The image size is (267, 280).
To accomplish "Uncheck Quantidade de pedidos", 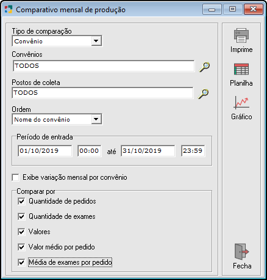I will pyautogui.click(x=21, y=201).
